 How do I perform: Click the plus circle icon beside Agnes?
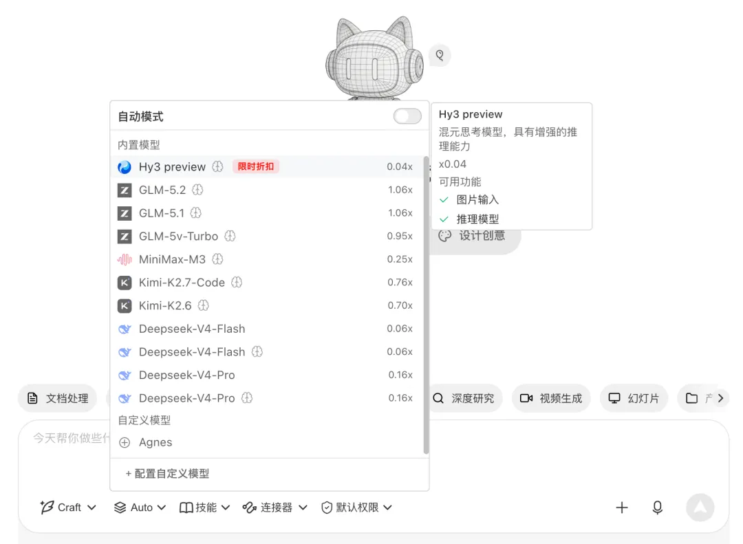125,443
